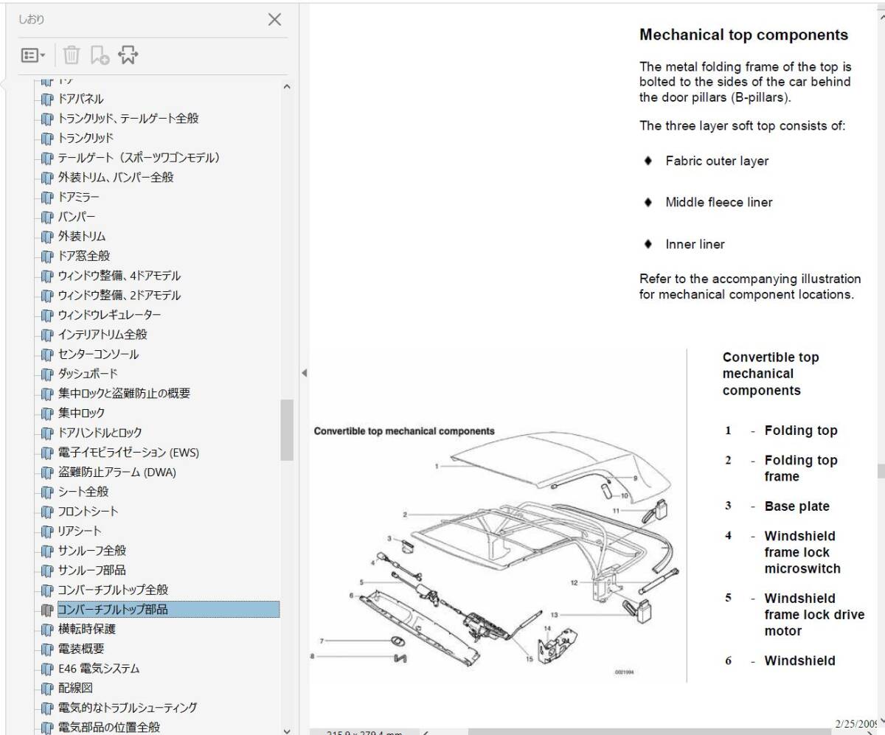Open the インテリアトリム全般 bookmark
The height and width of the screenshot is (735, 885).
click(103, 335)
